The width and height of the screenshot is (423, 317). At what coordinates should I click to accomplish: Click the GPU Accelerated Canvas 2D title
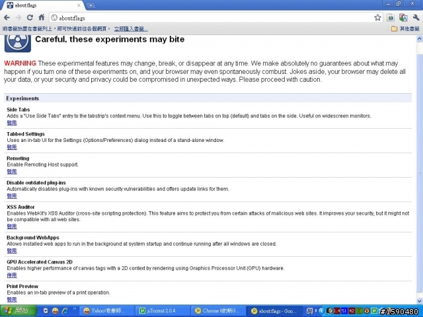40,262
